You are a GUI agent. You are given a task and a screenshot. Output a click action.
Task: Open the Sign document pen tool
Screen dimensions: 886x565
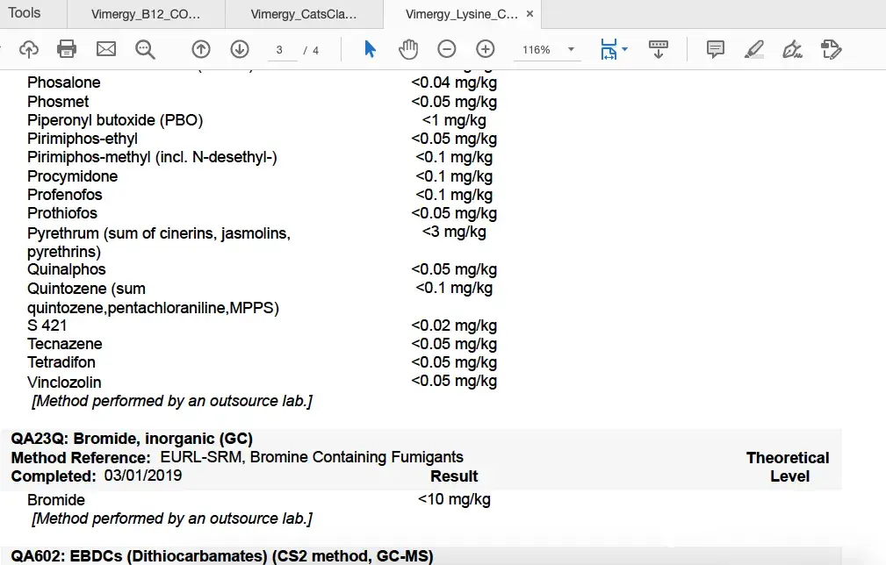(792, 49)
